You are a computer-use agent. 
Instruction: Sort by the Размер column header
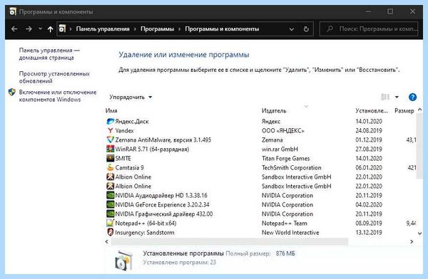click(x=404, y=111)
